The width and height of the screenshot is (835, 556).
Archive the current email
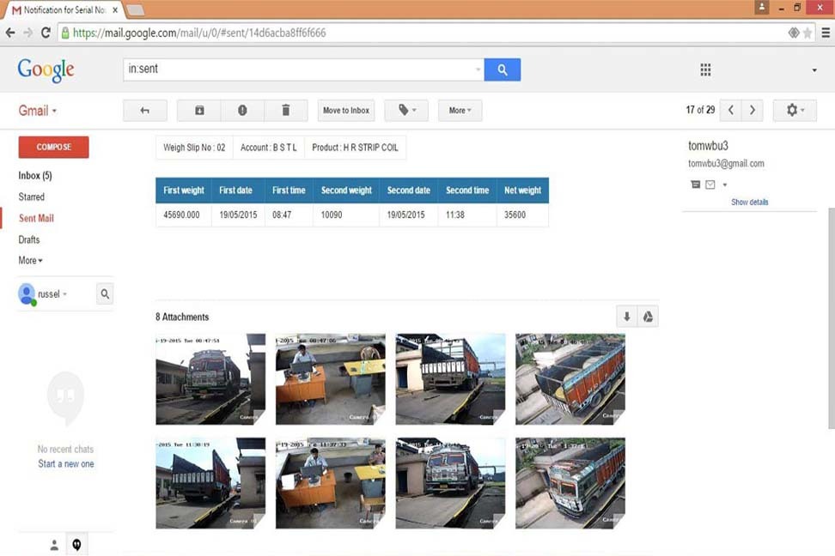click(x=199, y=110)
